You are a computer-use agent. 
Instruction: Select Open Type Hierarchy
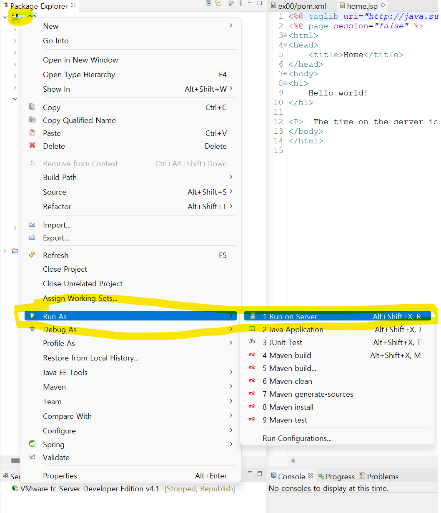coord(130,74)
